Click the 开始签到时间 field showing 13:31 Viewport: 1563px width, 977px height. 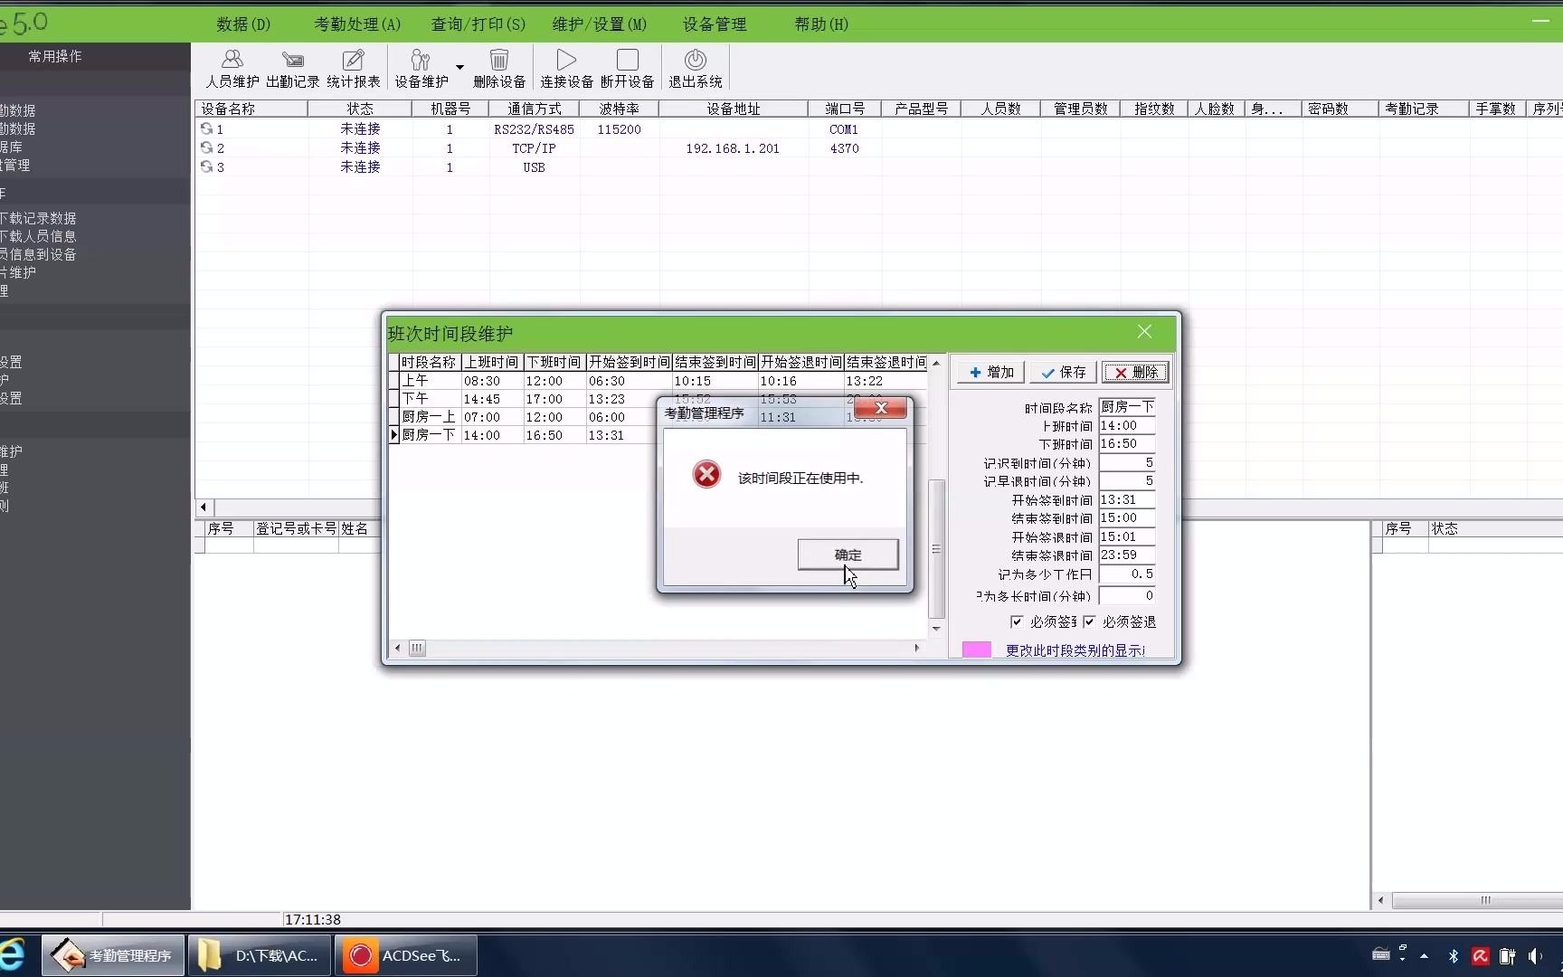tap(1127, 499)
